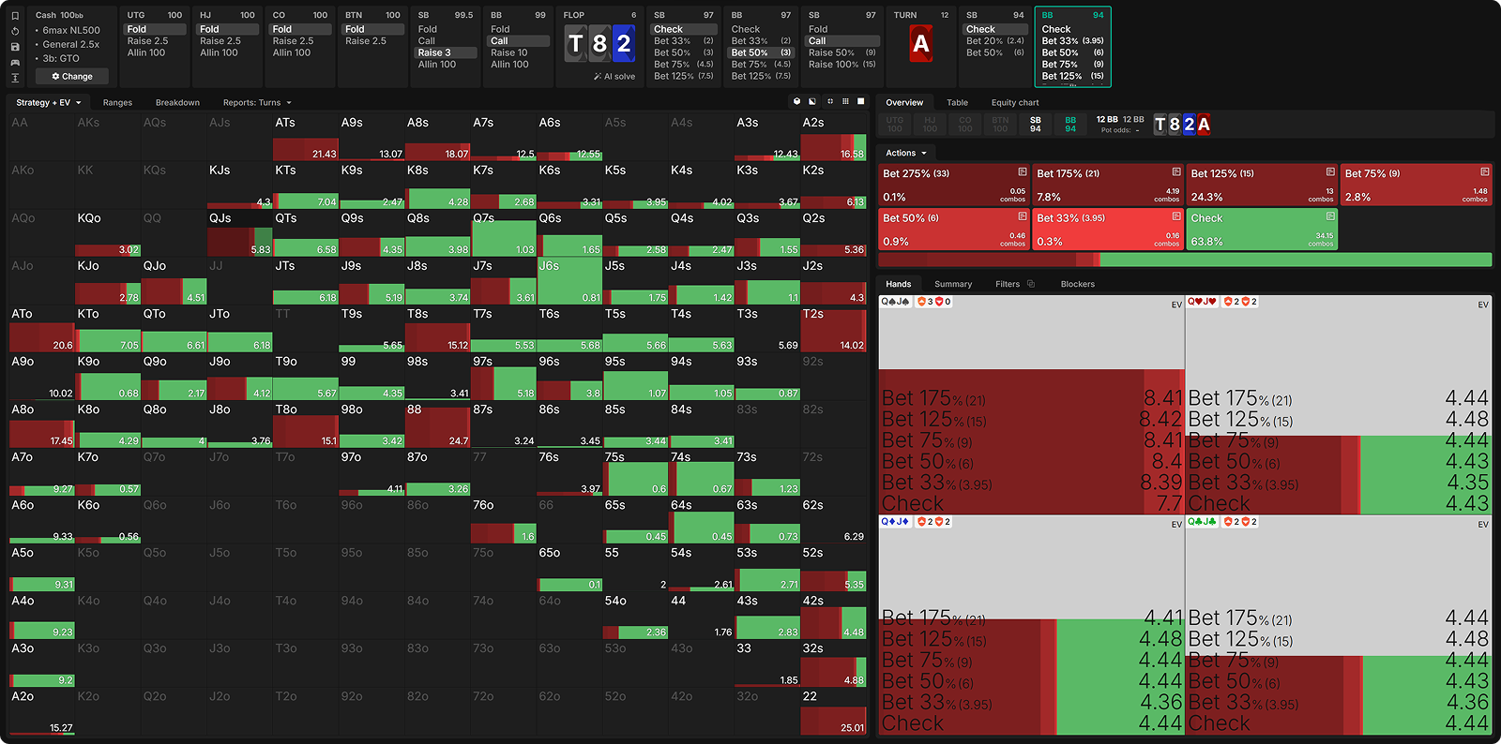Click the reset/undo arrow icon
This screenshot has height=744, width=1501.
[15, 31]
